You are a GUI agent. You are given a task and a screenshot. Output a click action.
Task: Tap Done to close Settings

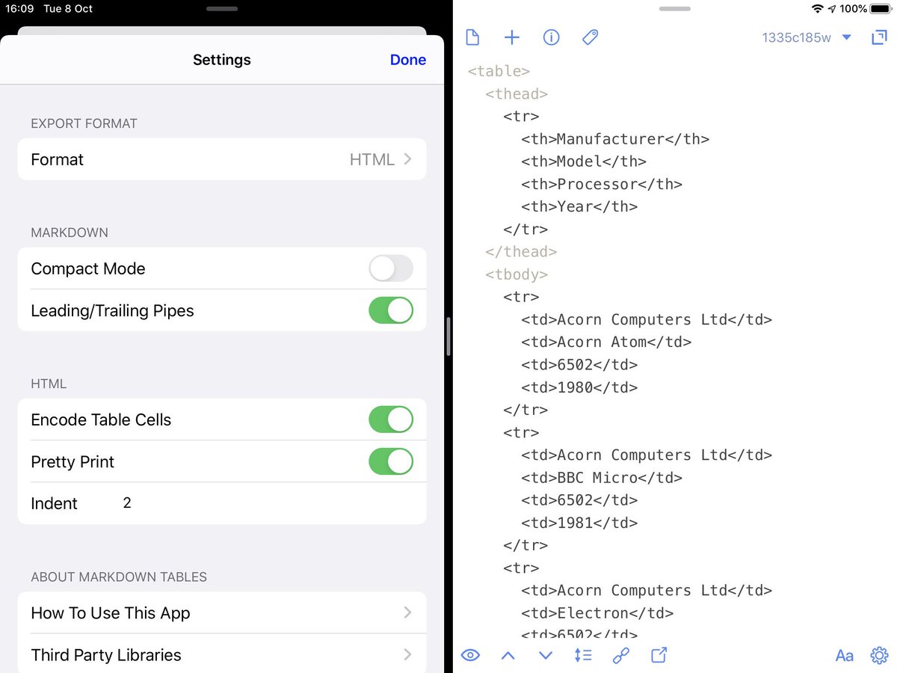(408, 60)
